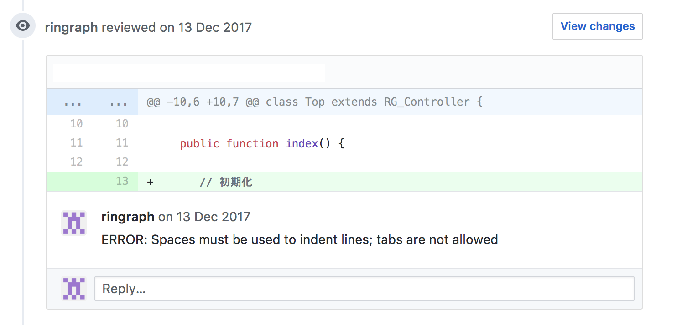
Task: Click the eye review icon in timeline
Action: click(x=23, y=25)
